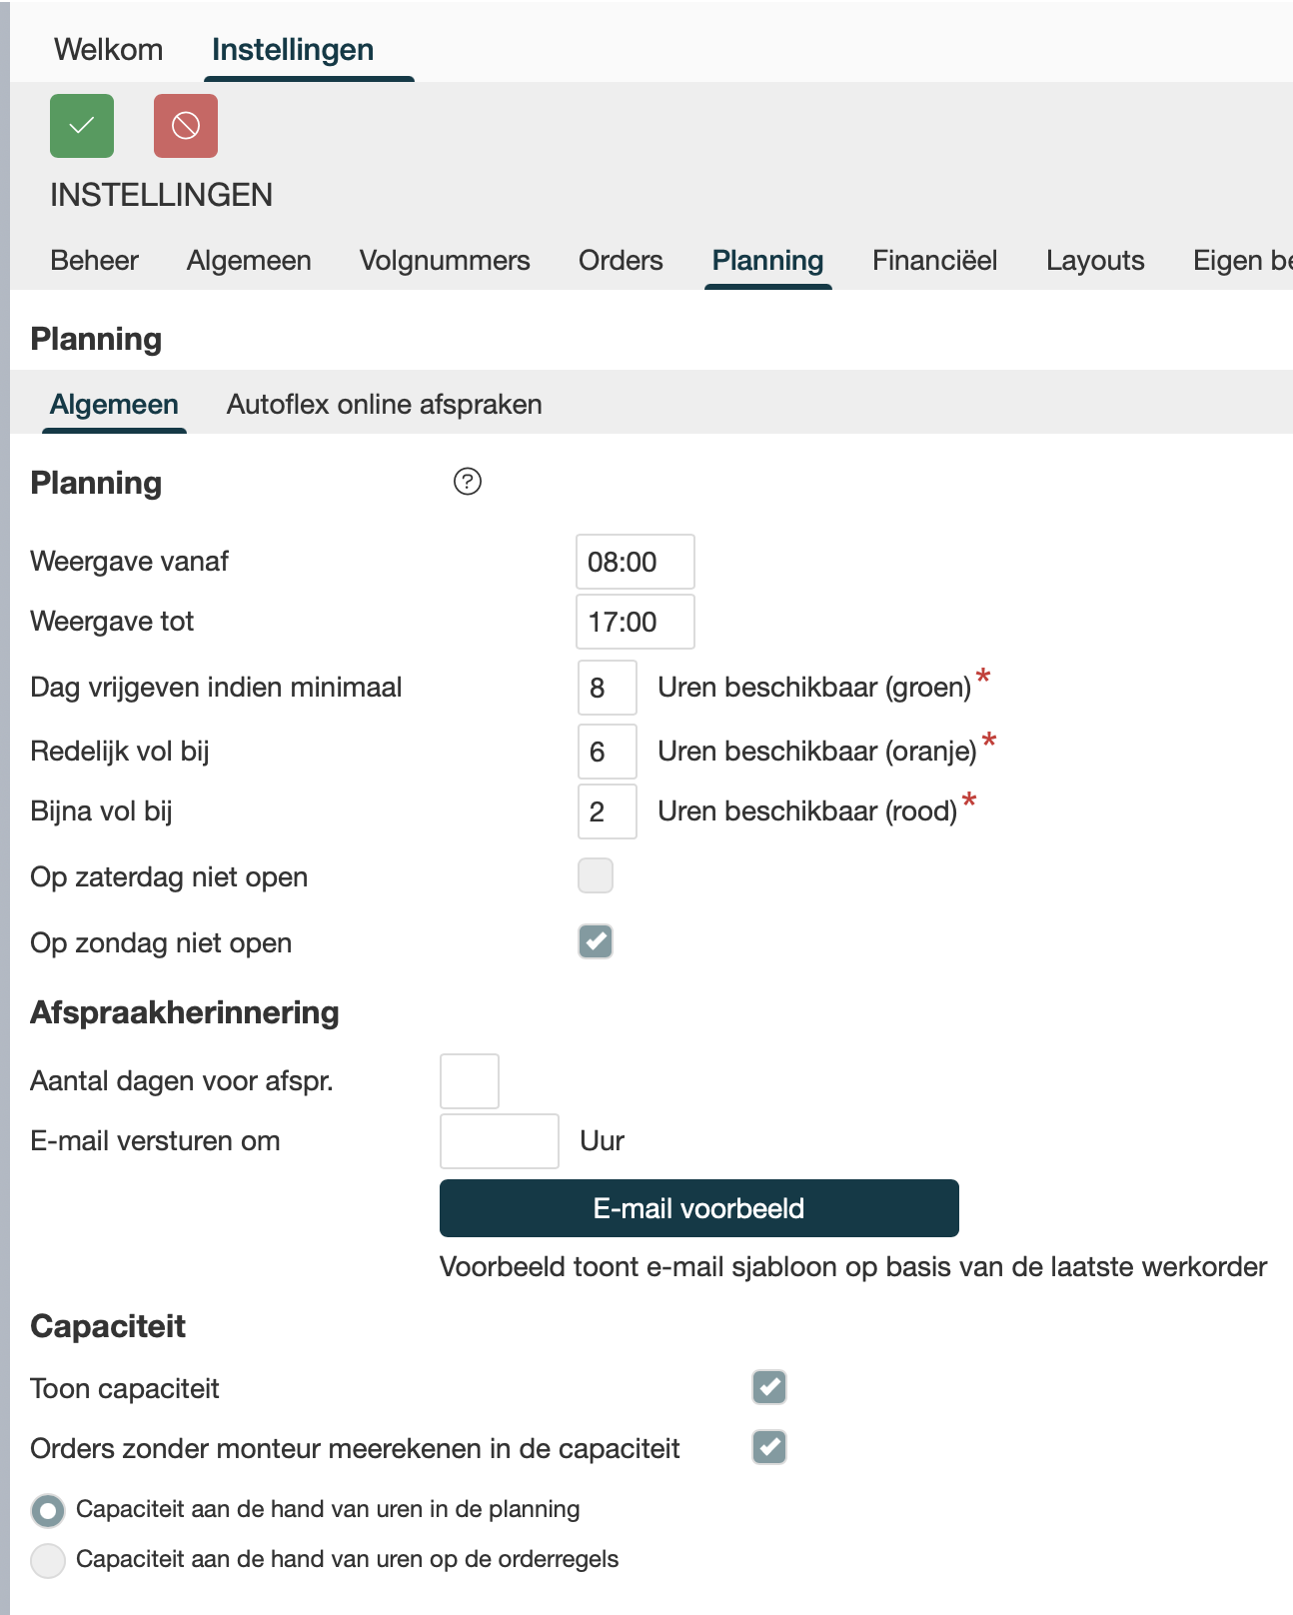Image resolution: width=1293 pixels, height=1615 pixels.
Task: Uncheck Op zondag niet open
Action: click(596, 941)
